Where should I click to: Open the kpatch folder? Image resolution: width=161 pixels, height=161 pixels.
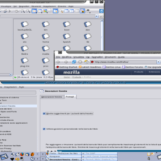tap(67, 38)
